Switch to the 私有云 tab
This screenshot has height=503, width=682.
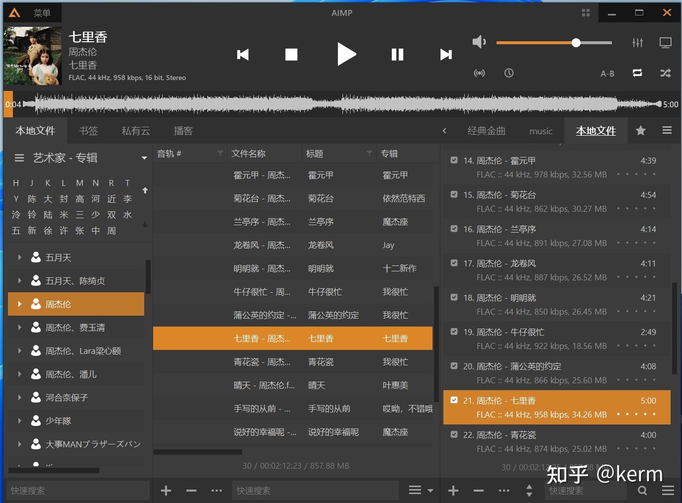tap(136, 131)
